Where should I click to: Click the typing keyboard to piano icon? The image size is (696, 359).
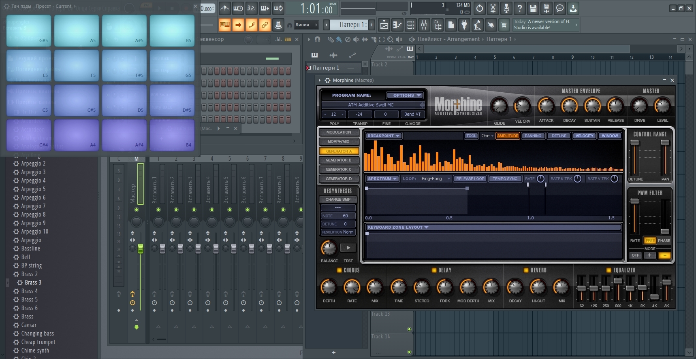coord(225,25)
